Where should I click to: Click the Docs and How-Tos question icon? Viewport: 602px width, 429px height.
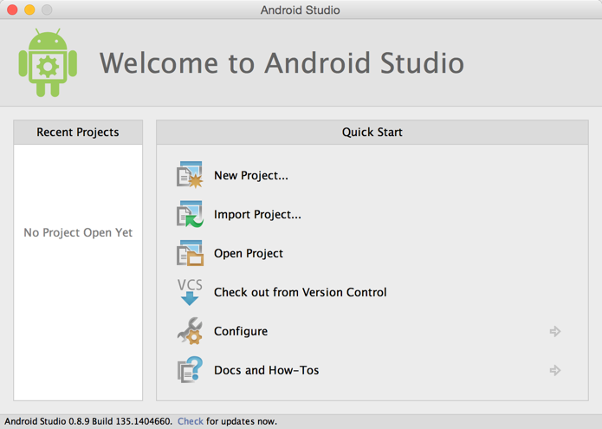[190, 369]
